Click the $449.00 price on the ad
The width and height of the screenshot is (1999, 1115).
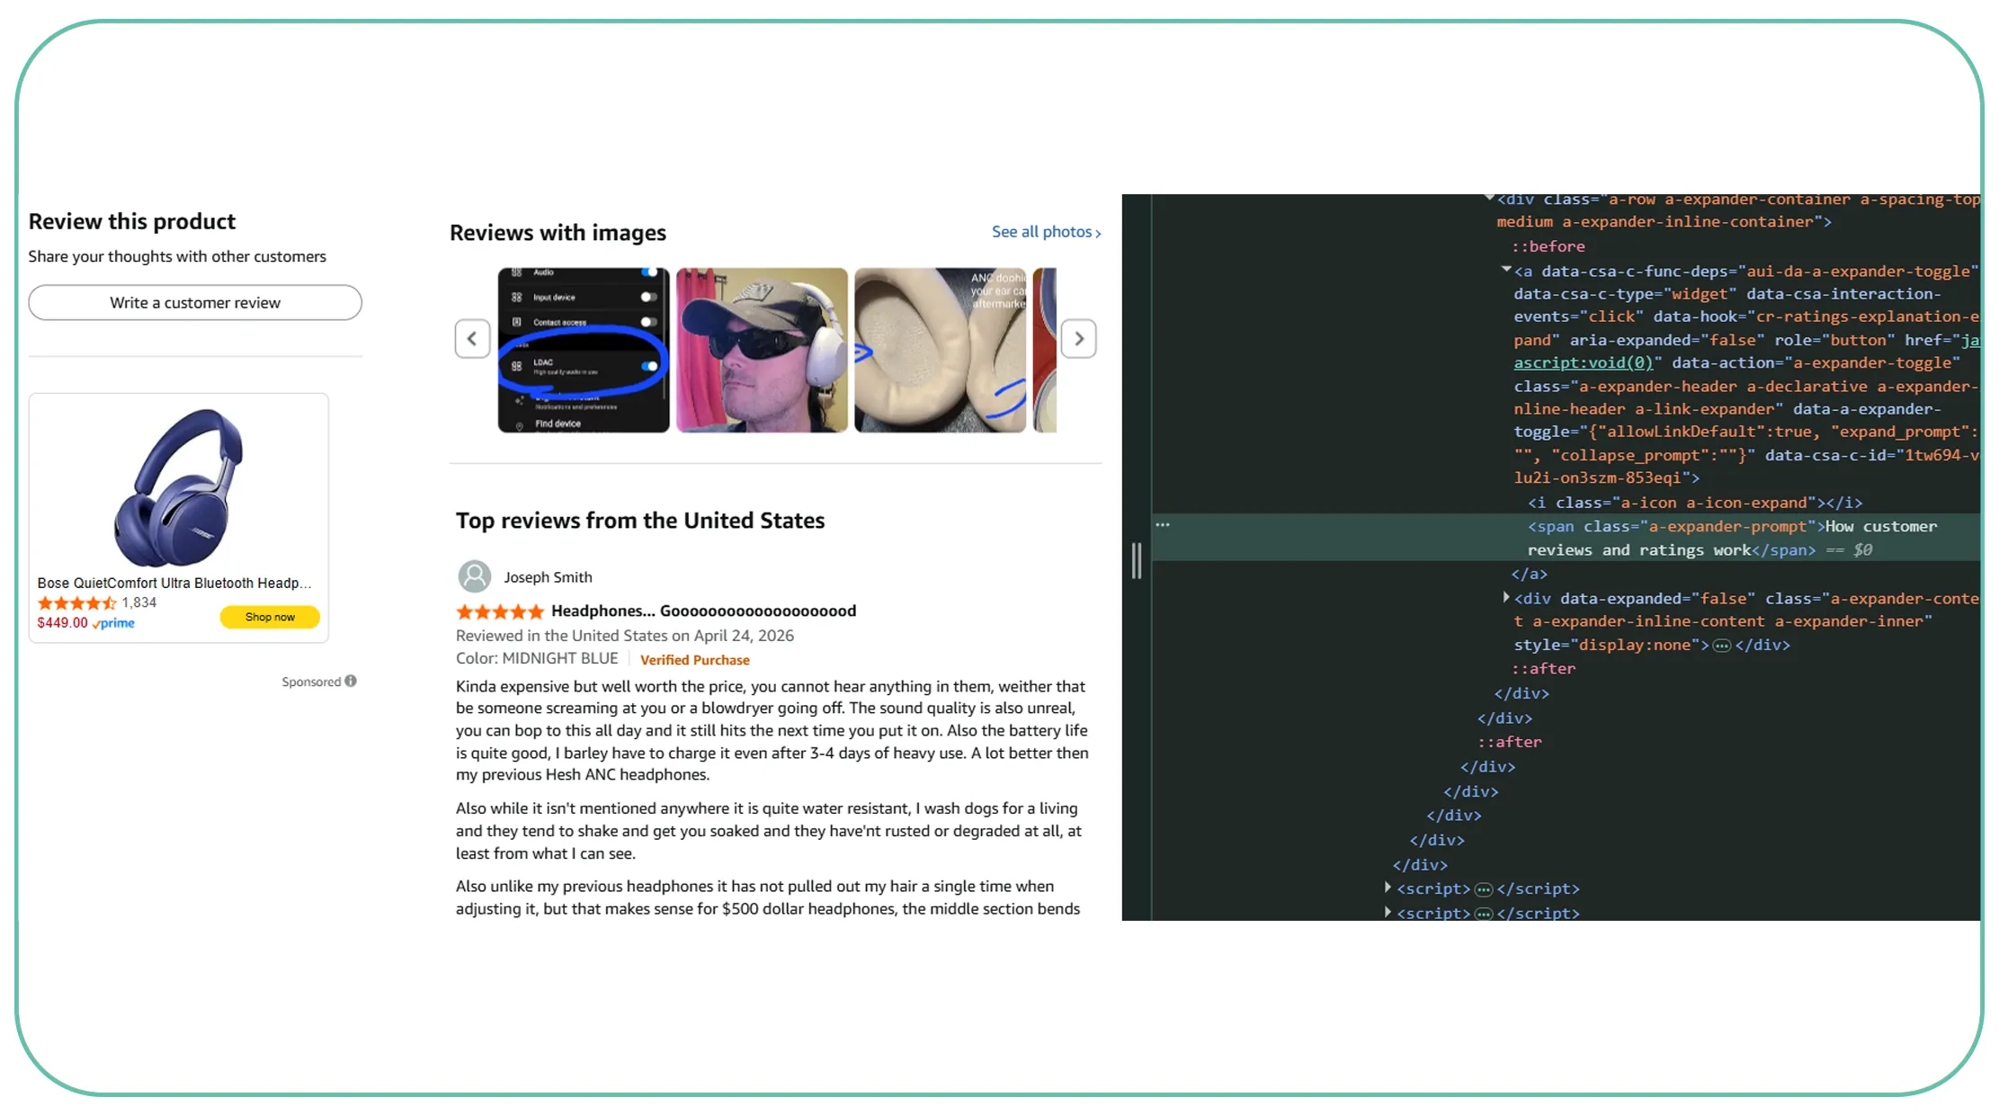pyautogui.click(x=62, y=623)
